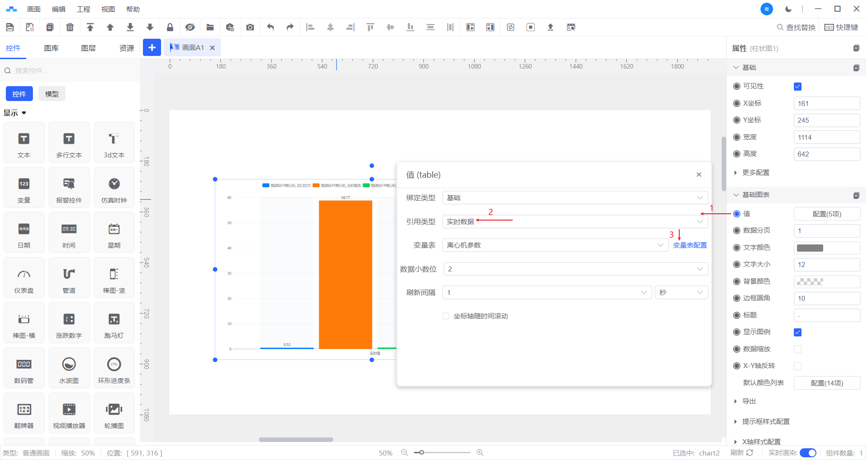Expand the 更多配置 section

[755, 173]
